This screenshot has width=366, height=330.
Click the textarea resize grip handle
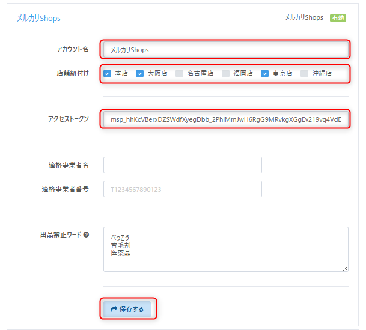pos(345,268)
